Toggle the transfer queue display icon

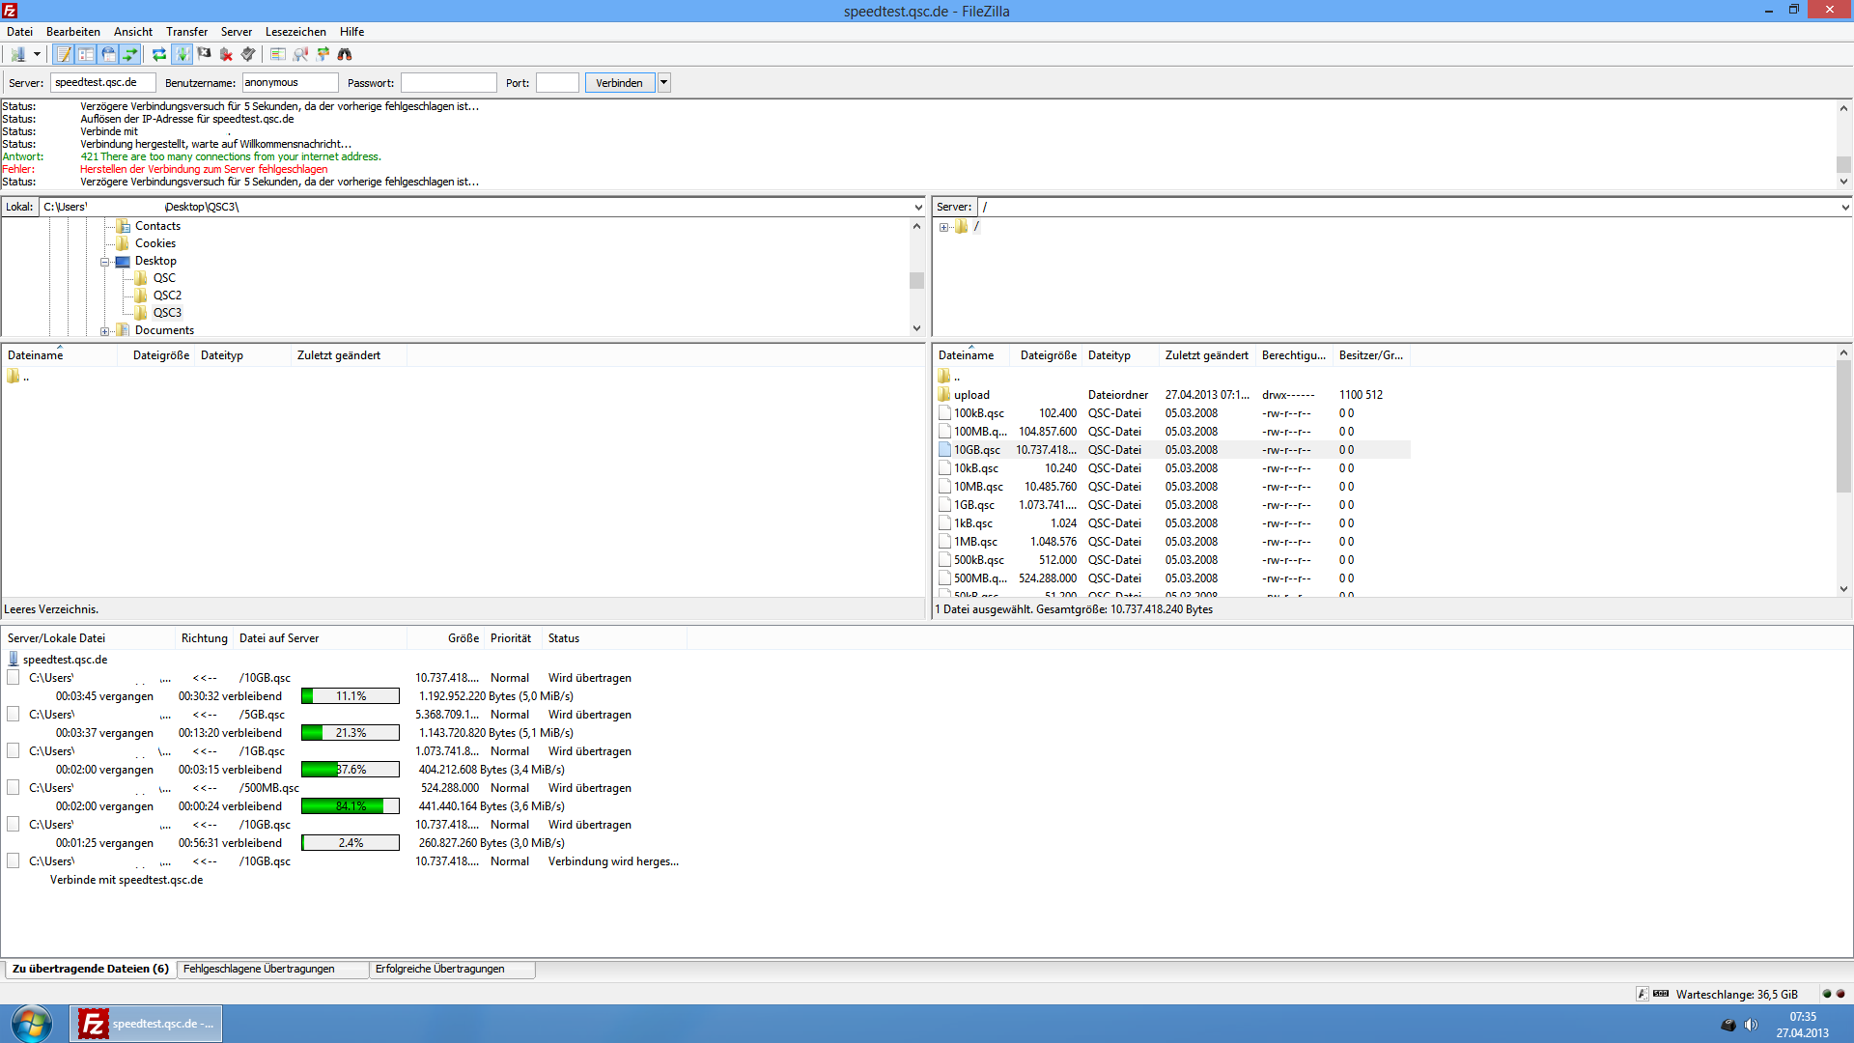click(130, 55)
